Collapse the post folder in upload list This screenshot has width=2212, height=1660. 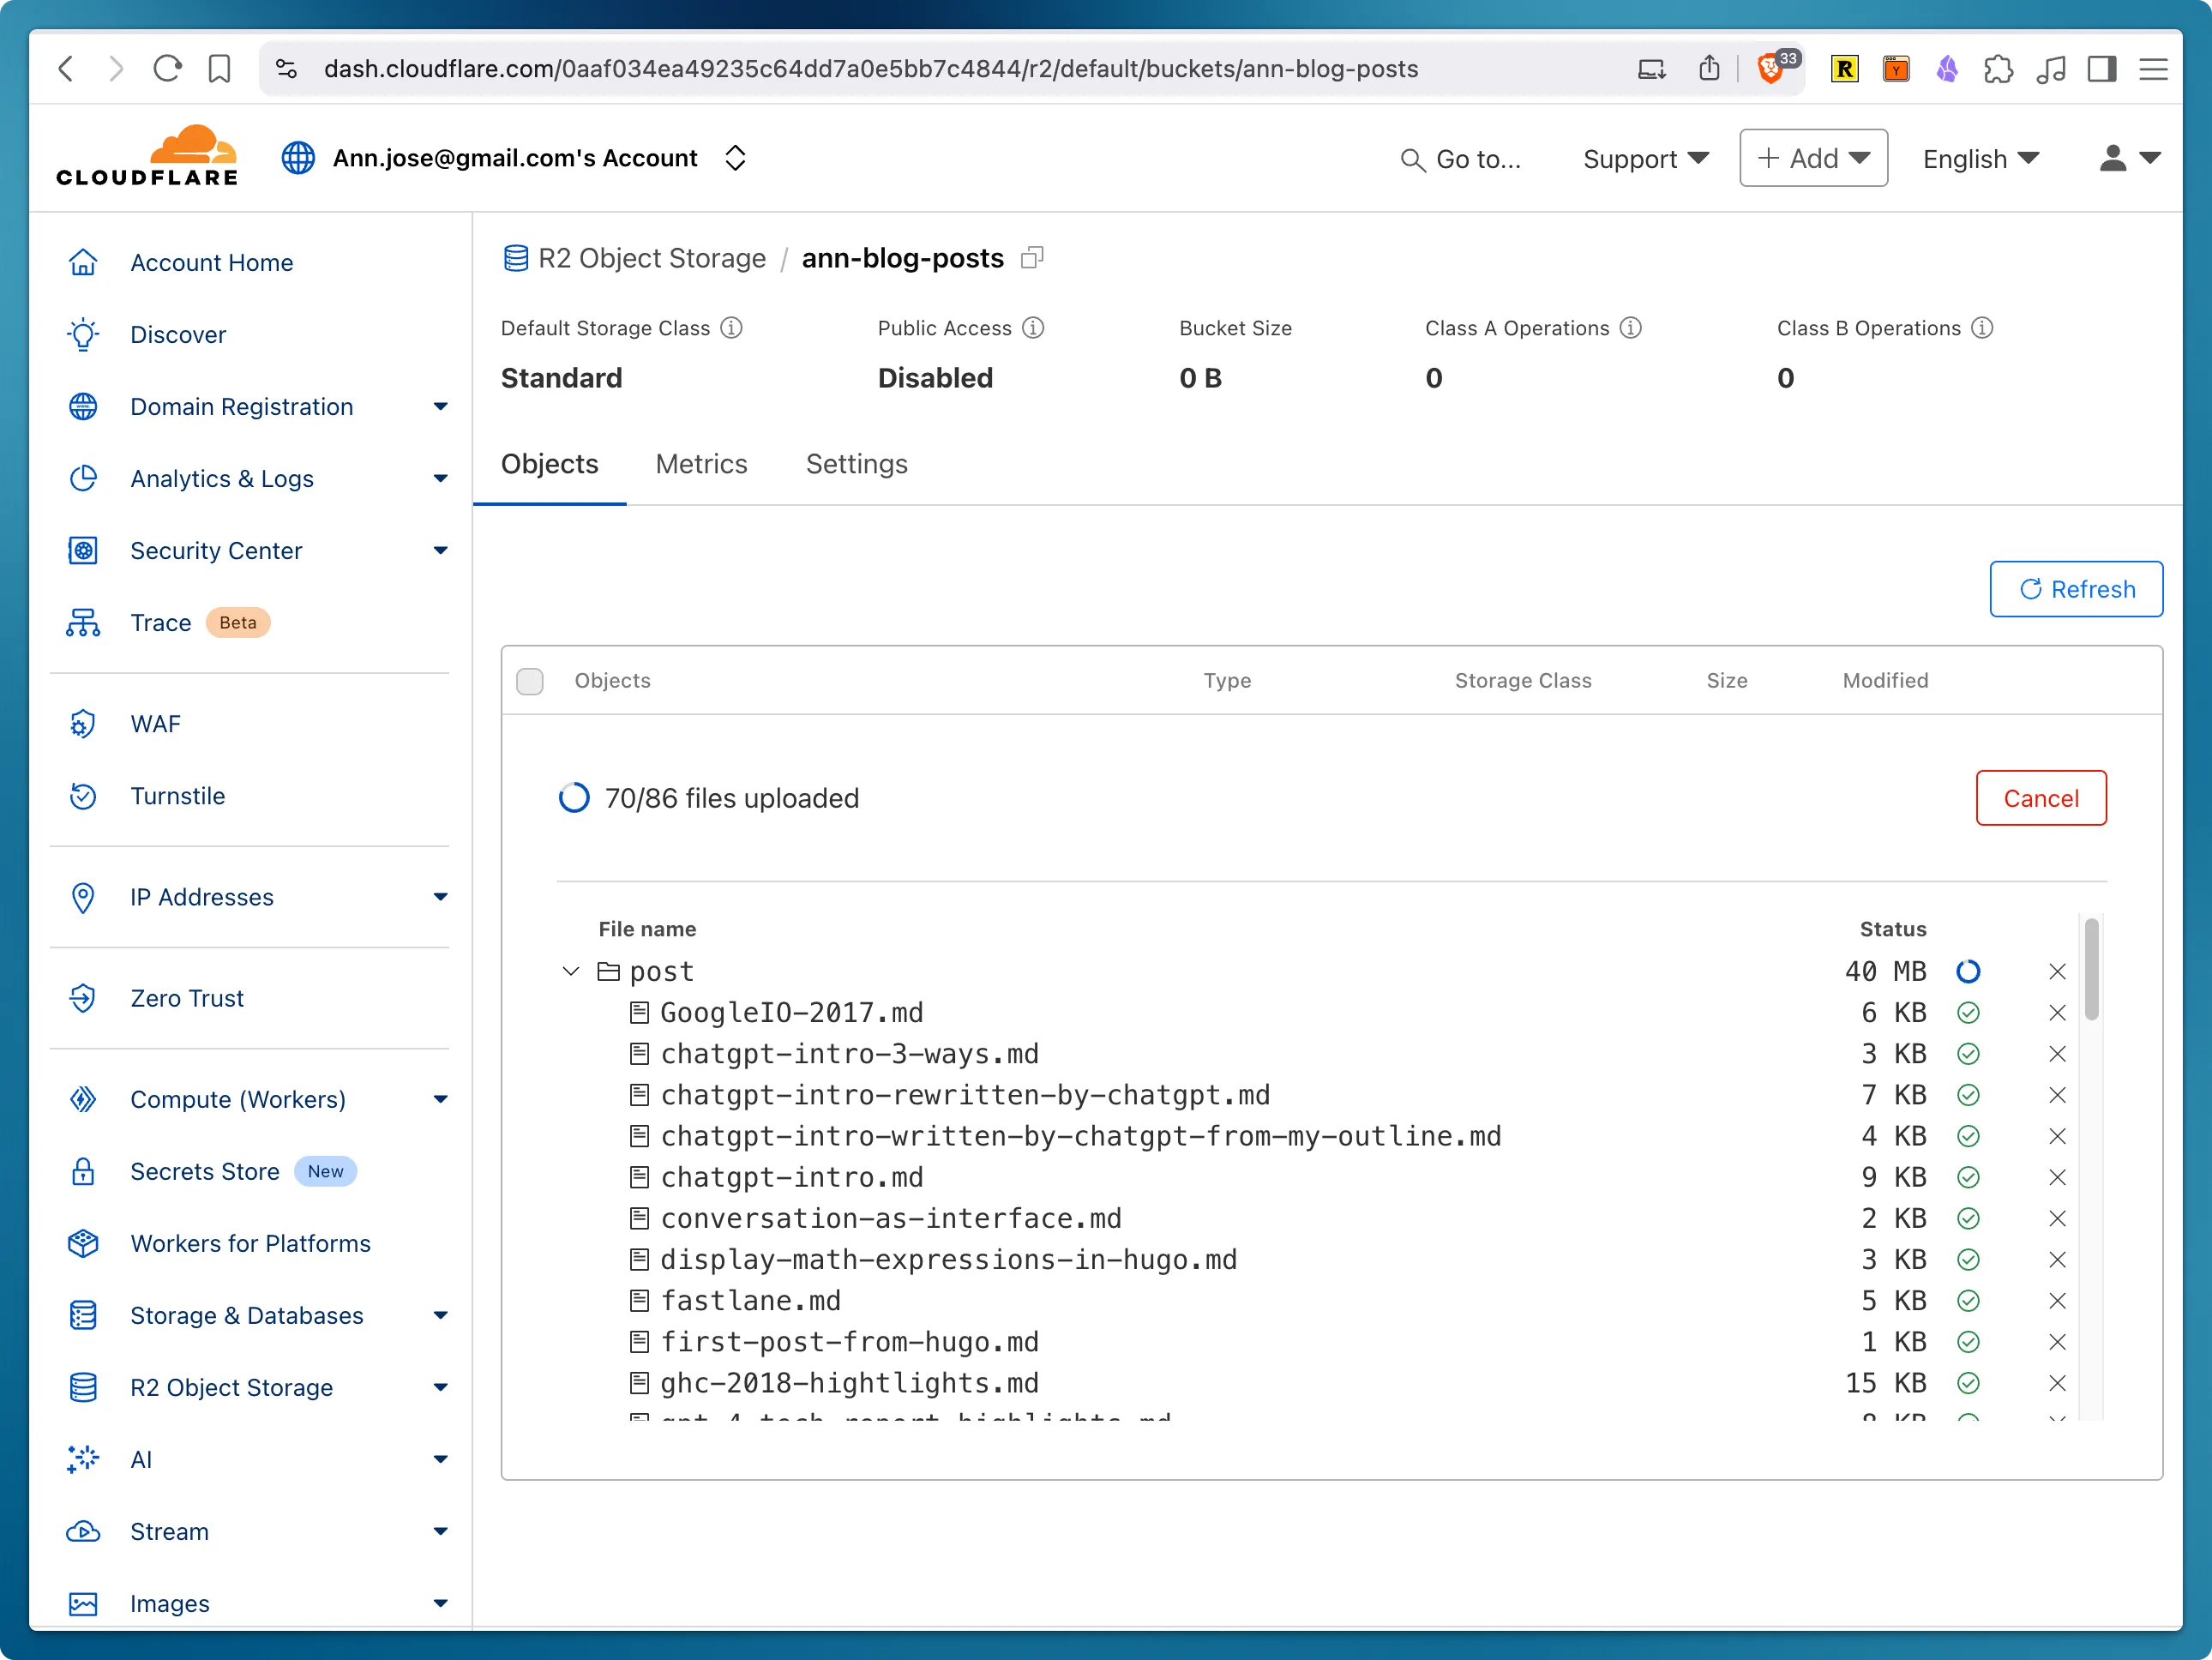[x=570, y=971]
